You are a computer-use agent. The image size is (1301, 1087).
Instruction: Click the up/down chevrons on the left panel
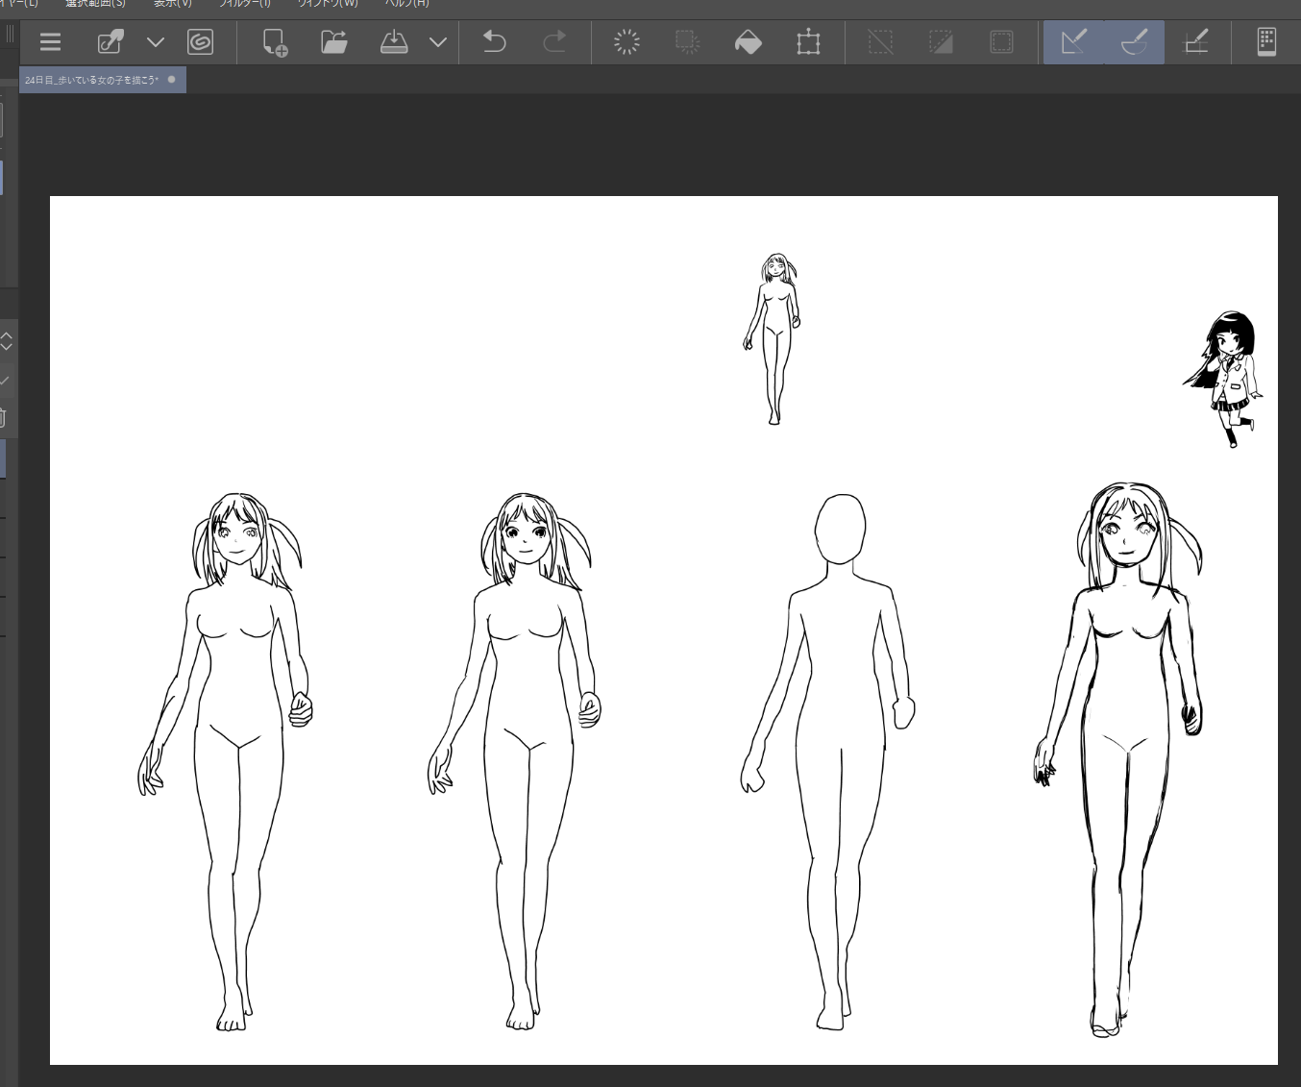point(6,341)
